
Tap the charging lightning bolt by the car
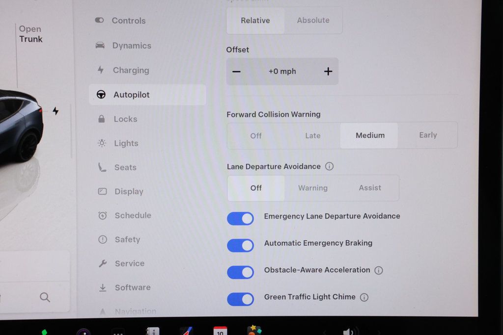click(56, 111)
